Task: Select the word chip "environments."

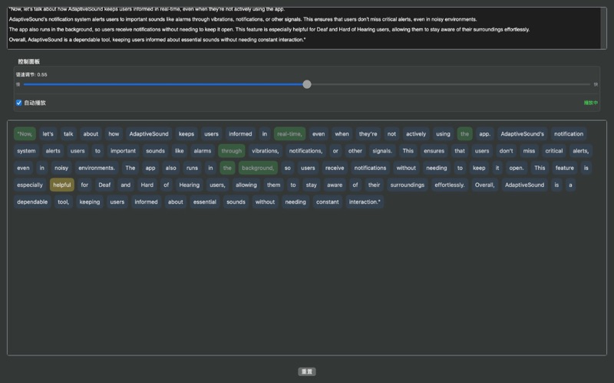Action: click(x=97, y=168)
